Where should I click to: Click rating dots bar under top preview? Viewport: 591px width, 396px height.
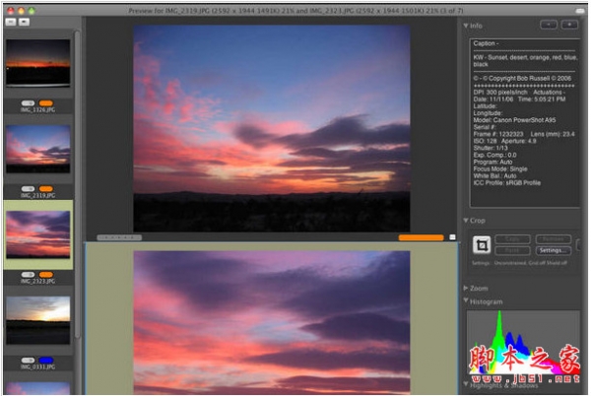pos(119,237)
